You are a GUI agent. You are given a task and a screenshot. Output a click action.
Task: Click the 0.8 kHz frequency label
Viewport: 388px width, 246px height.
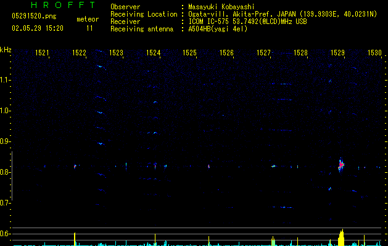point(5,172)
